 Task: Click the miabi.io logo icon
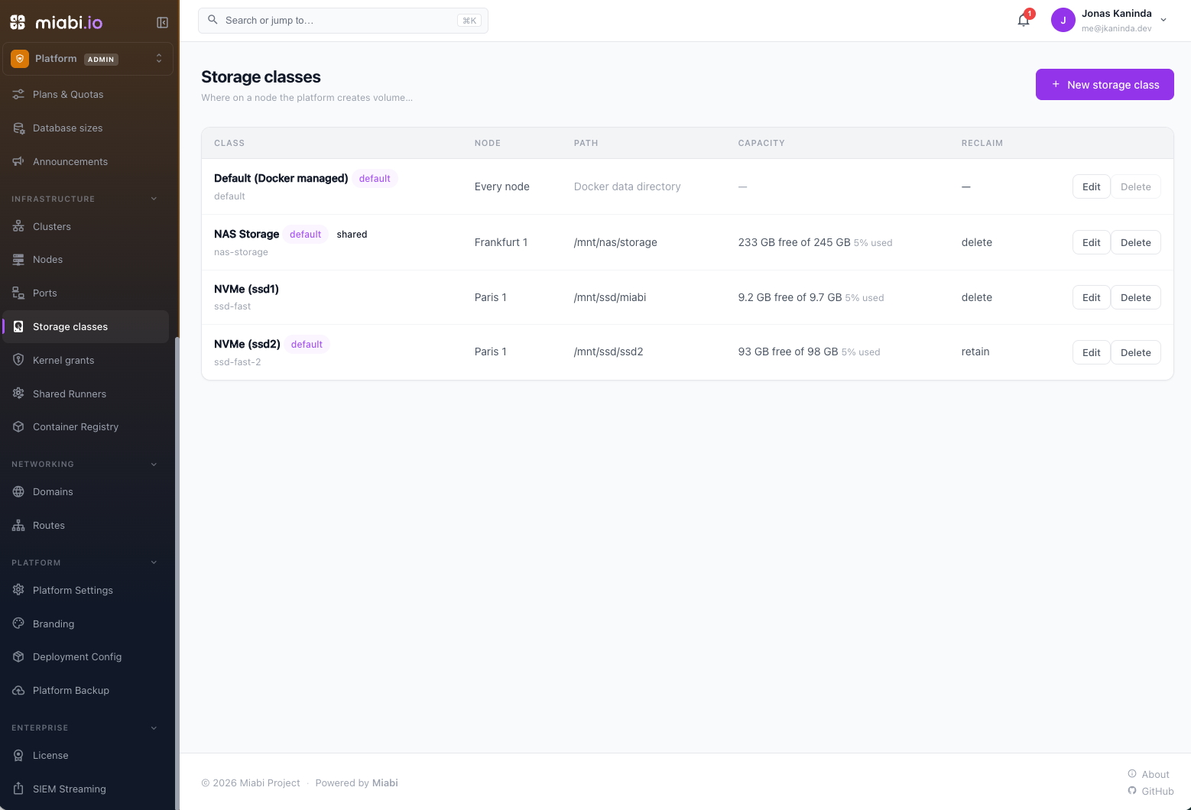coord(18,22)
